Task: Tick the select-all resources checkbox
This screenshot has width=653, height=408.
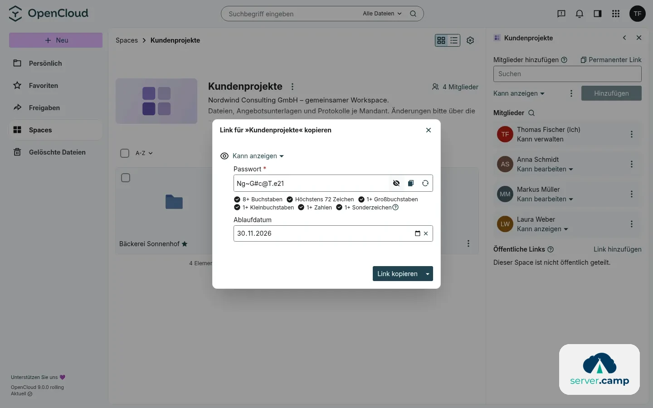Action: pos(125,153)
